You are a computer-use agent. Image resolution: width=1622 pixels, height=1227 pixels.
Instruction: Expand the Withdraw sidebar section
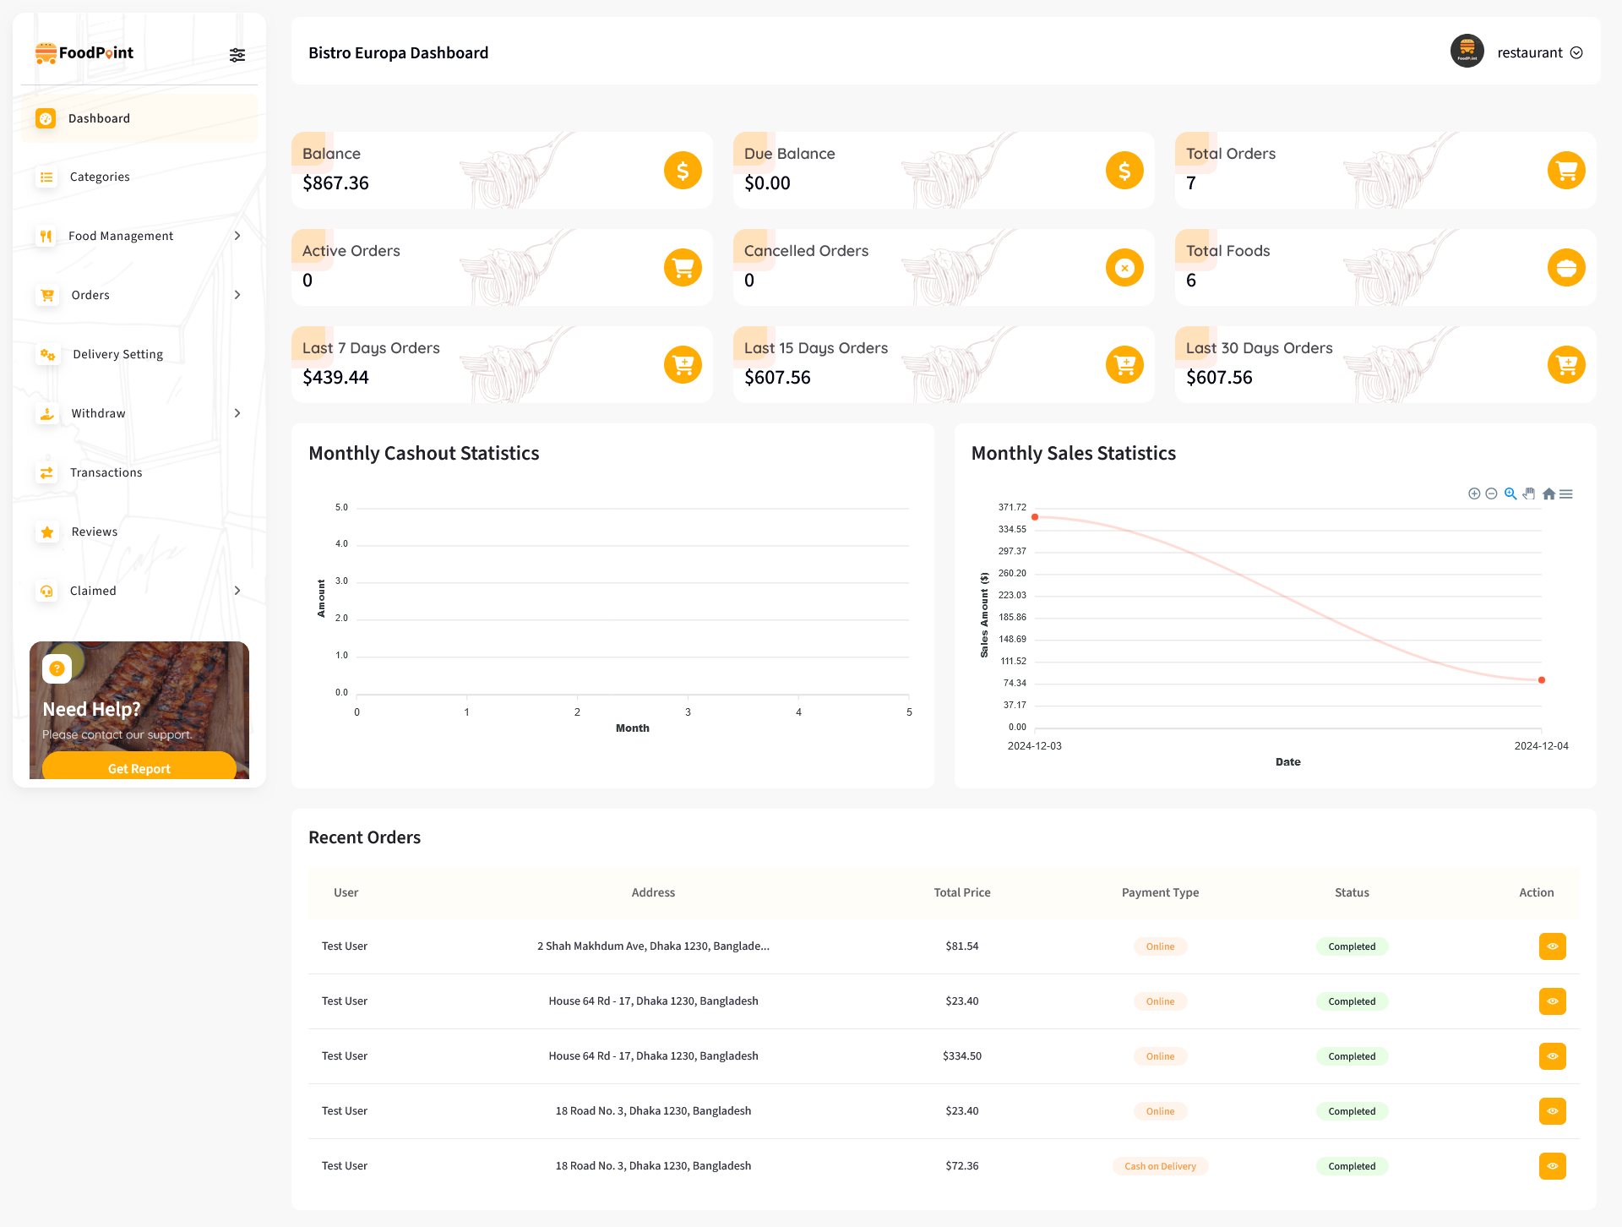pos(237,413)
